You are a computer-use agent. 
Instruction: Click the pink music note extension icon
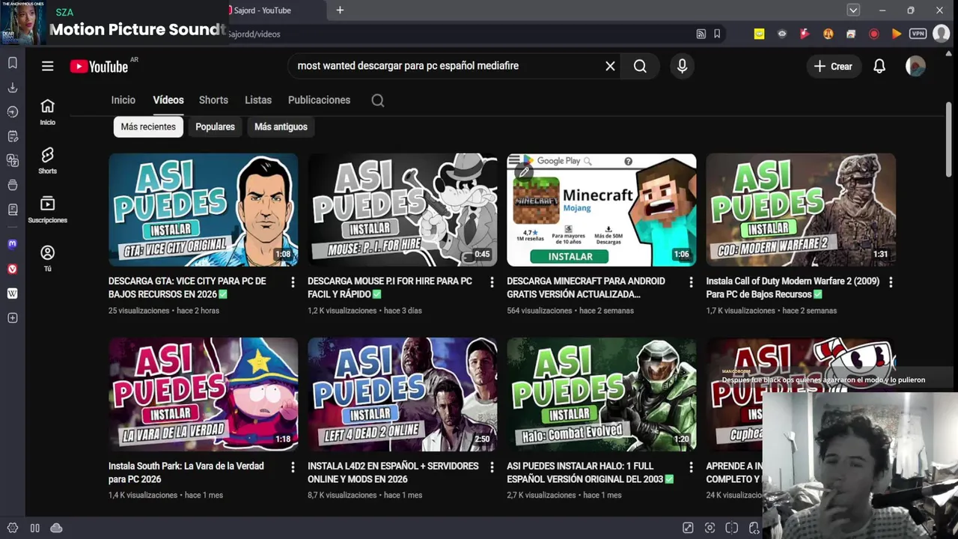coord(805,34)
